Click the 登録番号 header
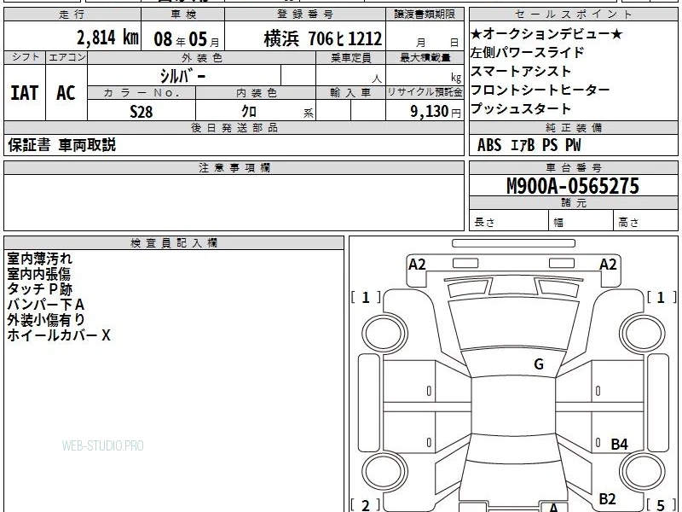Screen dimensions: 682x512 pyautogui.click(x=305, y=15)
